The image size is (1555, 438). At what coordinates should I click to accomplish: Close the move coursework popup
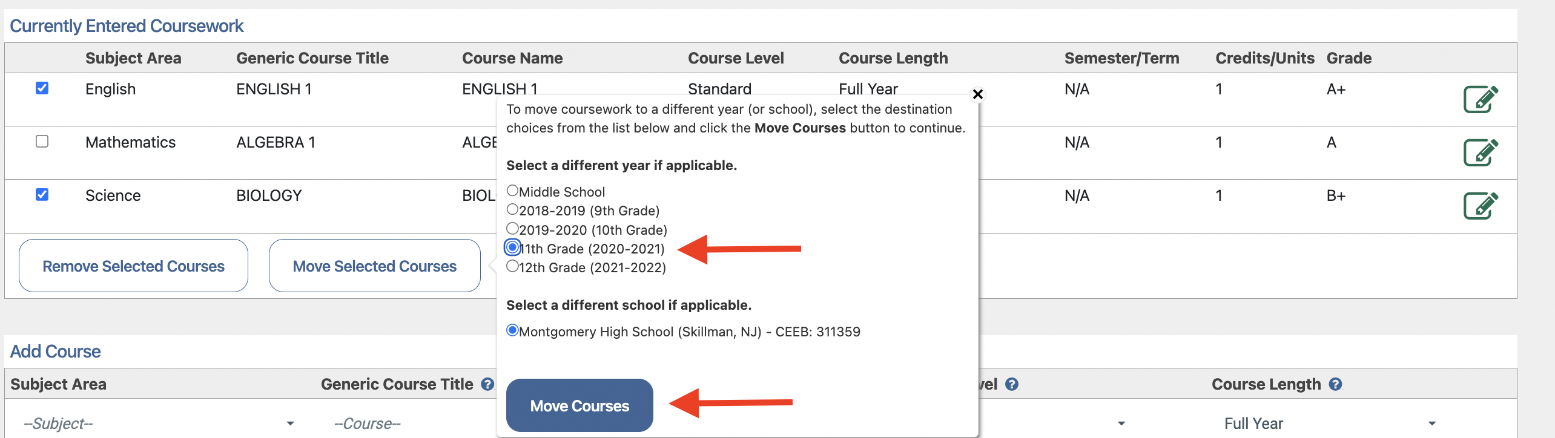tap(977, 94)
